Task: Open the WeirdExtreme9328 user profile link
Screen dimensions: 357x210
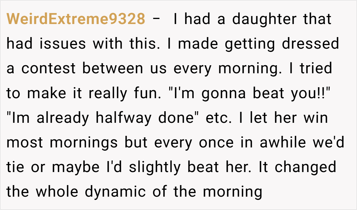Action: pyautogui.click(x=76, y=19)
